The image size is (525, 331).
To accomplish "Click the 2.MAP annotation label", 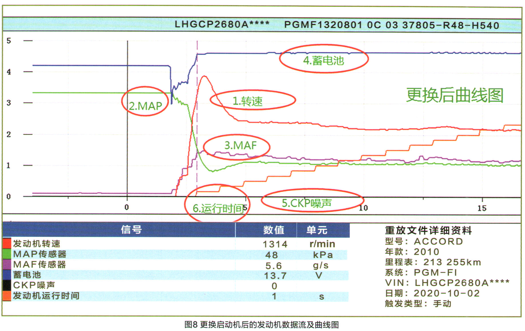I will pyautogui.click(x=145, y=106).
